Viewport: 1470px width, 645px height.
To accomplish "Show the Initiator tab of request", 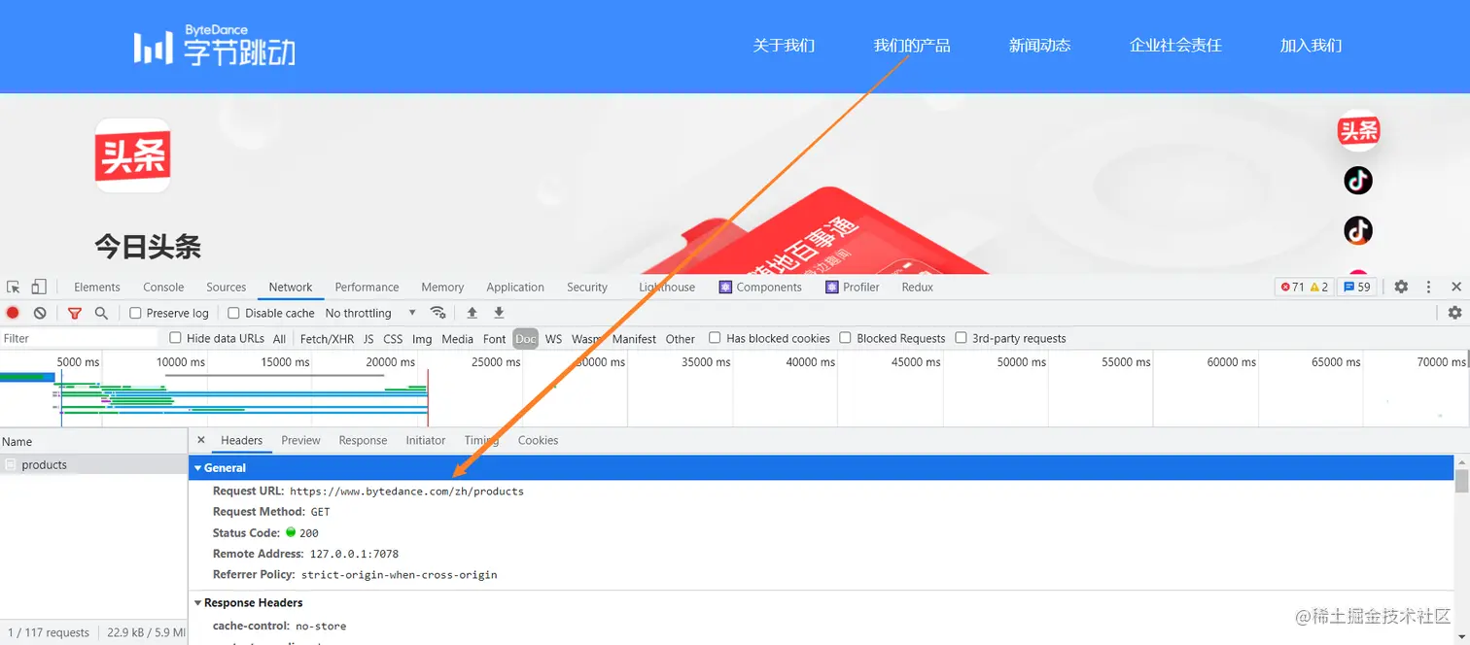I will coord(426,440).
